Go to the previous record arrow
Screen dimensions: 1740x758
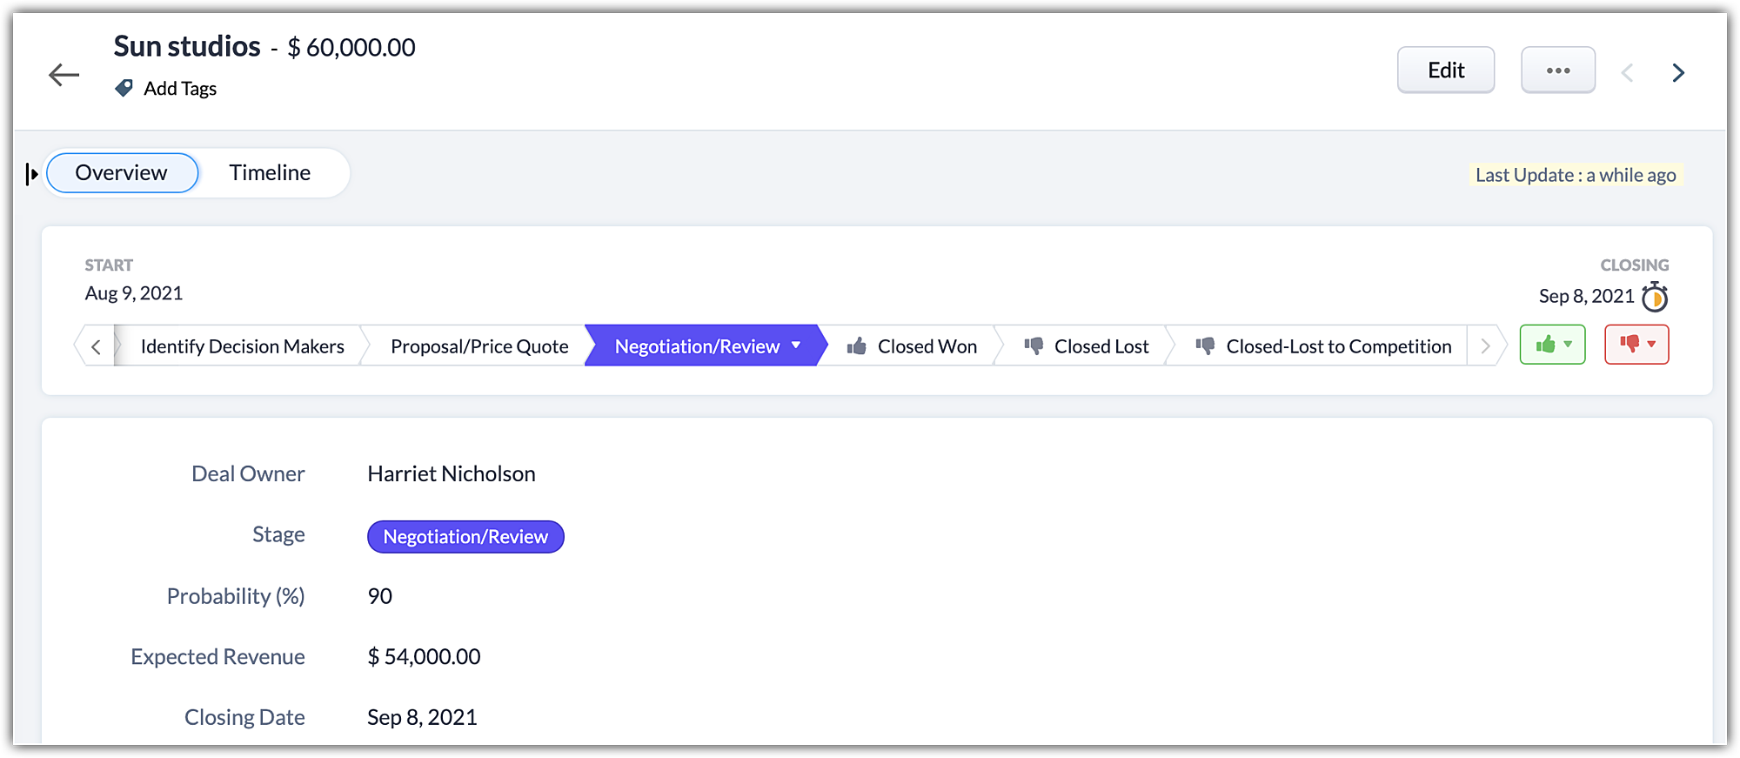click(1627, 73)
